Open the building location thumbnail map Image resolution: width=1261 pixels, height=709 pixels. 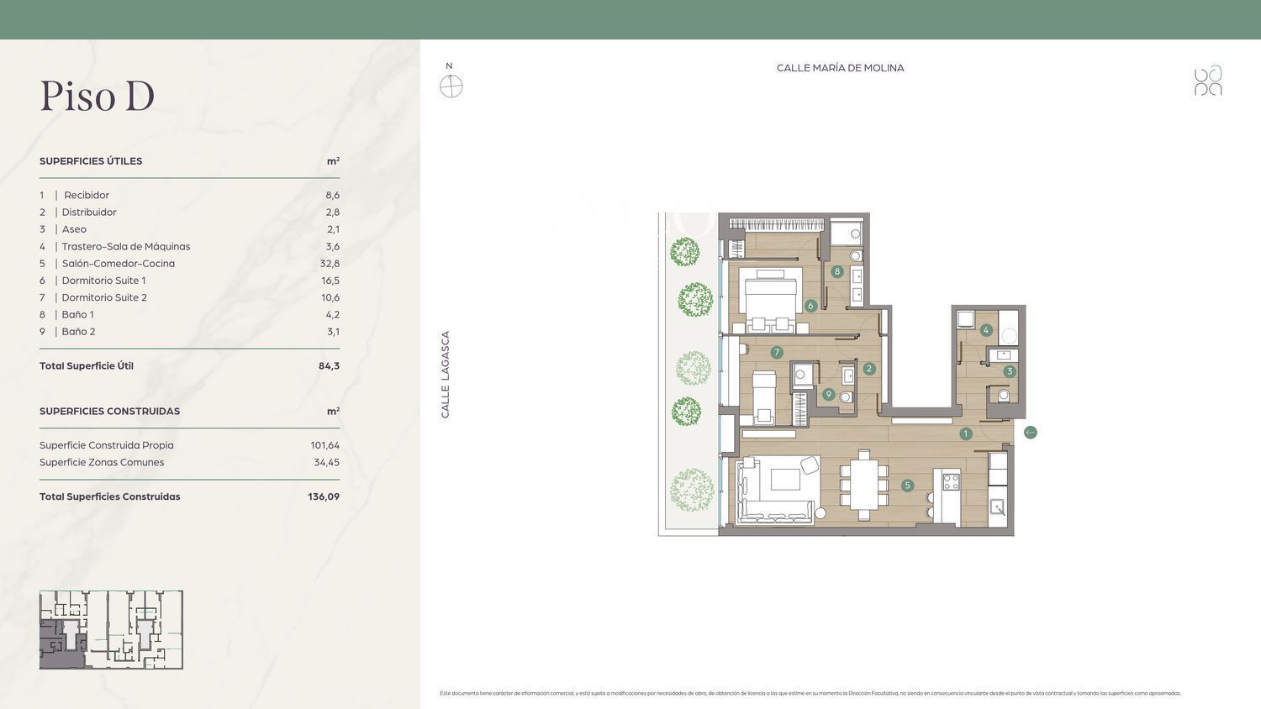(x=111, y=630)
